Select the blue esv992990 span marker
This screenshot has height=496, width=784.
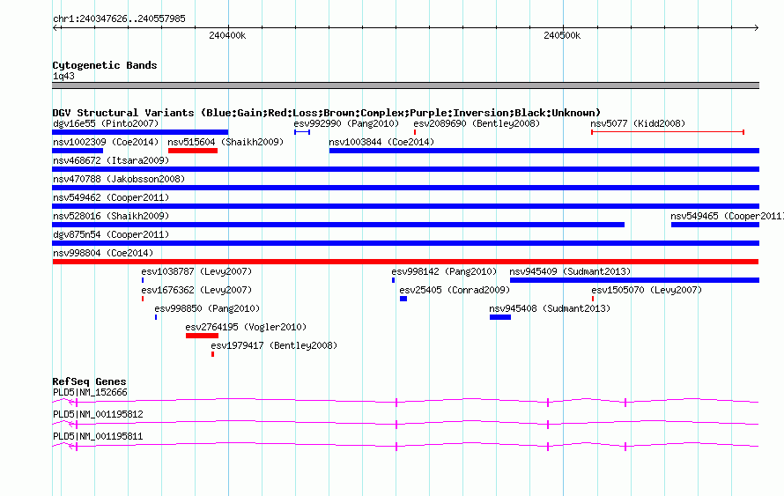click(302, 132)
